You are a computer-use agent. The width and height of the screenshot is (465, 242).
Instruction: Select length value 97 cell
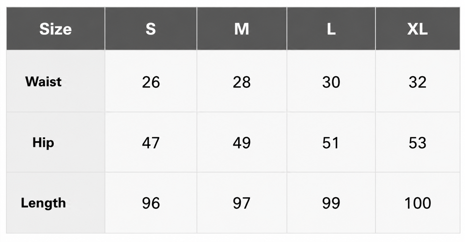pyautogui.click(x=242, y=203)
